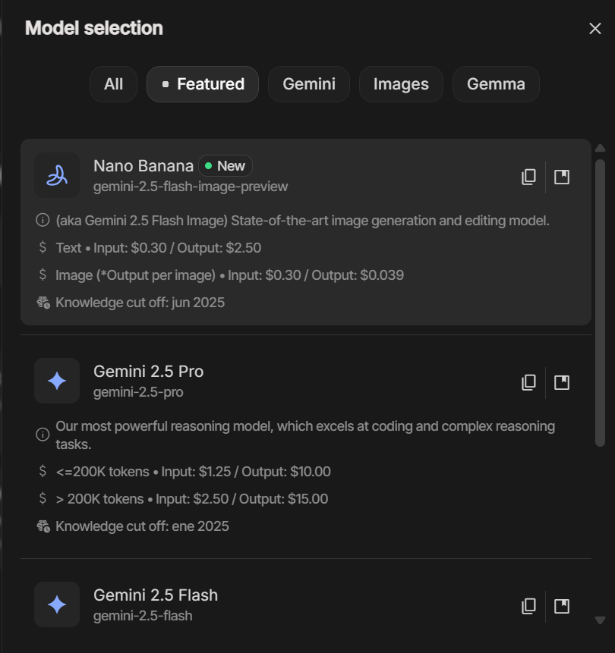The height and width of the screenshot is (653, 615).
Task: Click the gemini-2.5-flash-image-preview text
Action: [191, 187]
